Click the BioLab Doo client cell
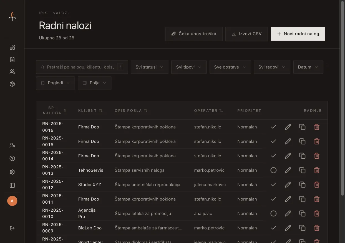This screenshot has width=345, height=243. click(90, 228)
